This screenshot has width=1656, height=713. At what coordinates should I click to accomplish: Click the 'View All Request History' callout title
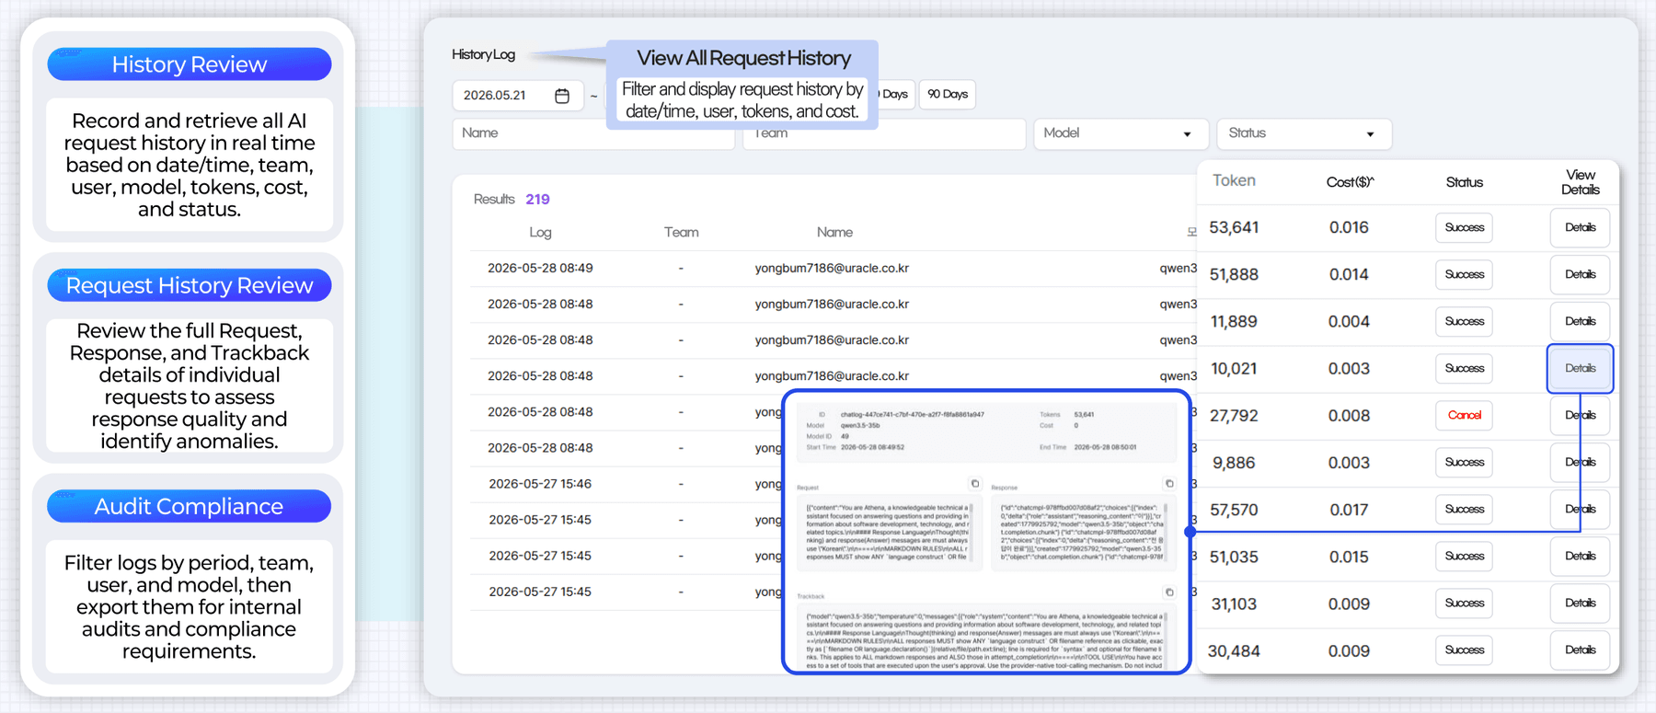tap(743, 58)
